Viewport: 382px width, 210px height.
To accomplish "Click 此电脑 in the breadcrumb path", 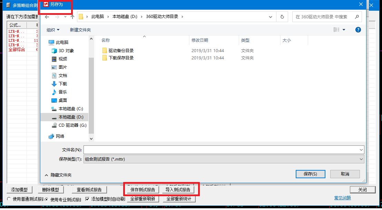I will tap(97, 17).
